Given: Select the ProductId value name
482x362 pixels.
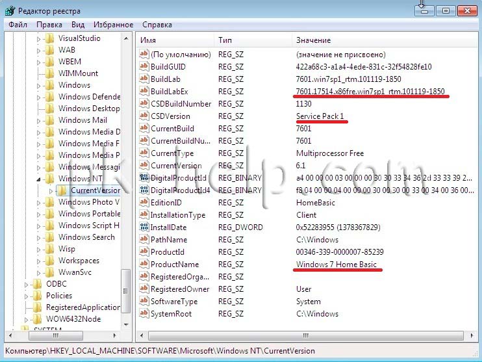Looking at the screenshot, I should (x=167, y=252).
